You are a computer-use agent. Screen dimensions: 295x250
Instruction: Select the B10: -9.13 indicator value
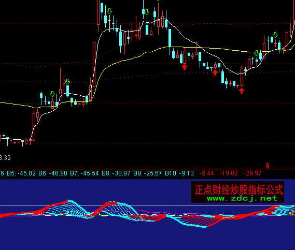(x=179, y=173)
